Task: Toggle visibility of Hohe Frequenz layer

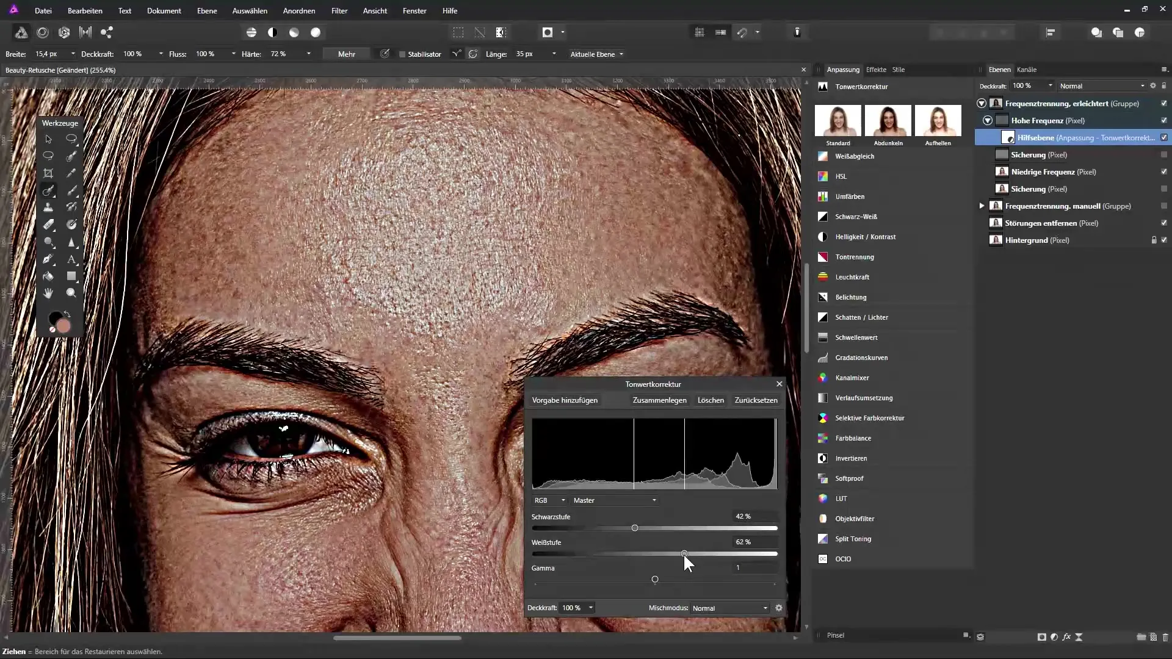Action: 1164,121
